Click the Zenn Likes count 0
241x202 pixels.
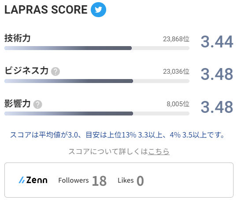140,181
